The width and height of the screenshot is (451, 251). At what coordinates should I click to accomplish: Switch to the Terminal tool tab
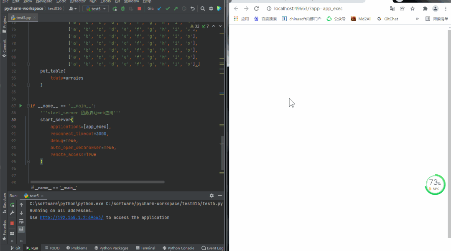click(145, 248)
